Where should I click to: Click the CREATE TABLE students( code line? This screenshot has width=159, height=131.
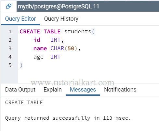[x=57, y=32]
